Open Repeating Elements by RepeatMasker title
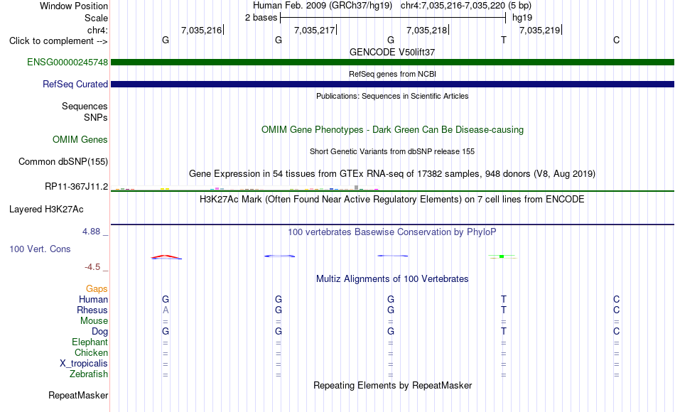Image resolution: width=675 pixels, height=412 pixels. coord(392,385)
